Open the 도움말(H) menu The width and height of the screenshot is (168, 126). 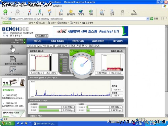pyautogui.click(x=57, y=6)
